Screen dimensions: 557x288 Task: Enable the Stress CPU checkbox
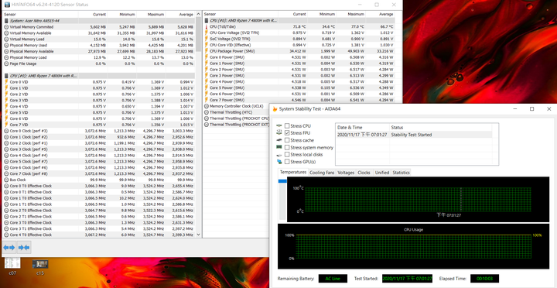[287, 126]
